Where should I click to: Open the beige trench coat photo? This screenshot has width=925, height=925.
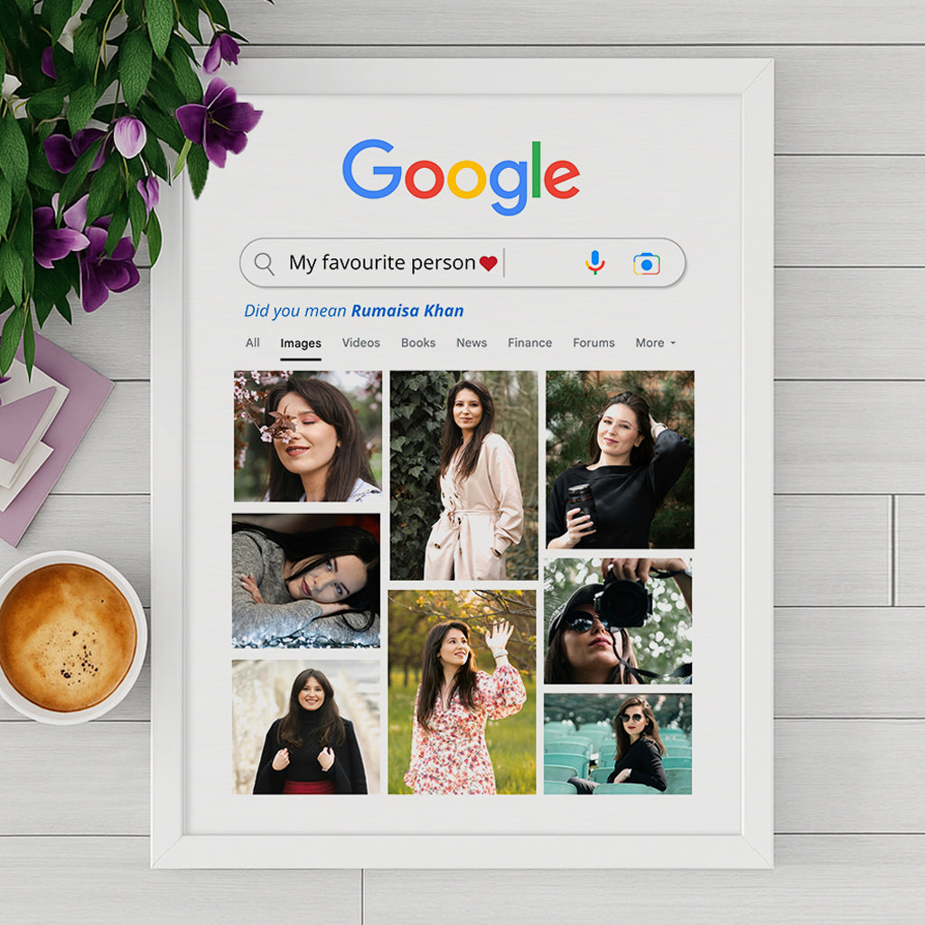[463, 474]
